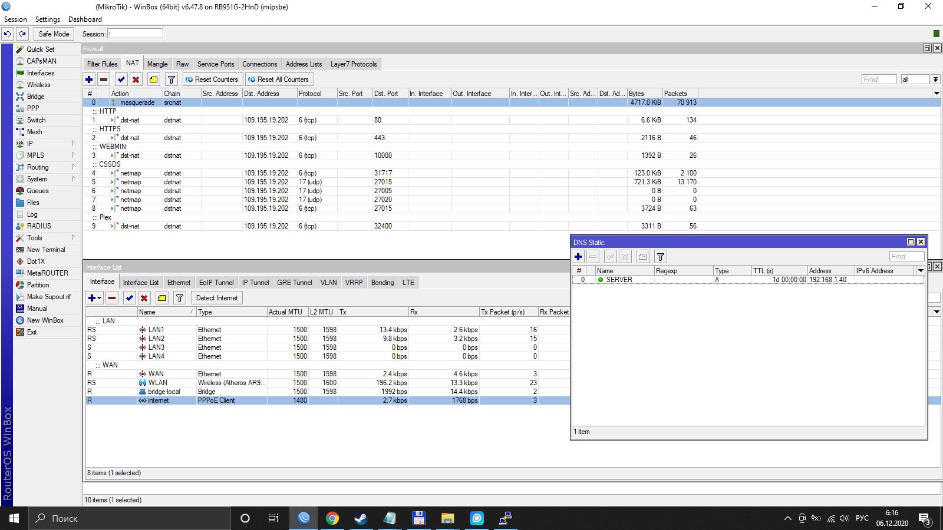
Task: Open Bridge sidebar item
Action: (35, 97)
